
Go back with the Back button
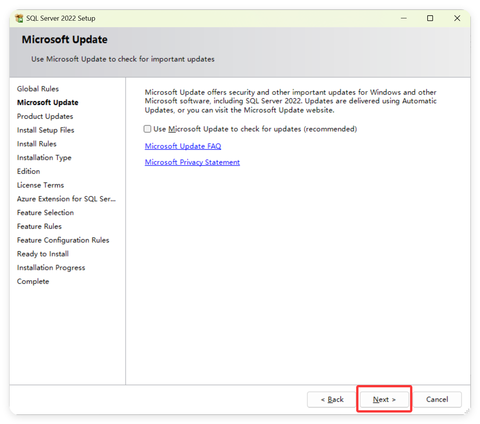(x=332, y=399)
